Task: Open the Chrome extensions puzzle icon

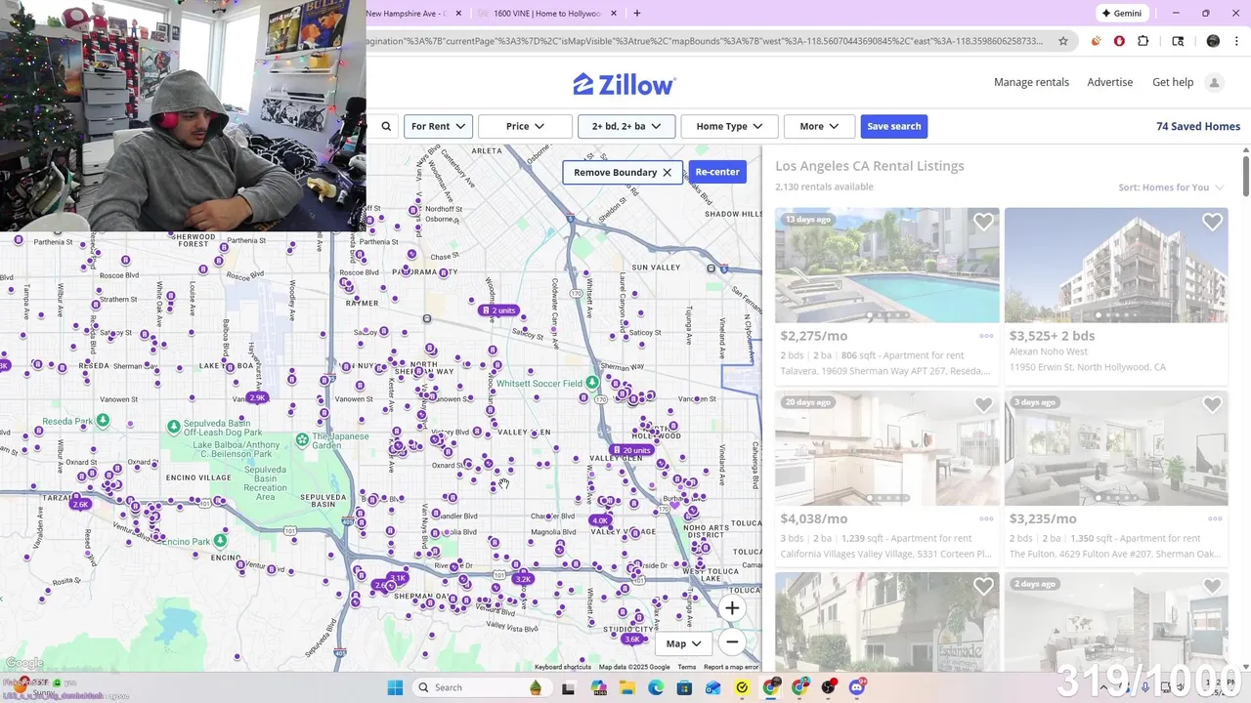Action: pyautogui.click(x=1143, y=41)
